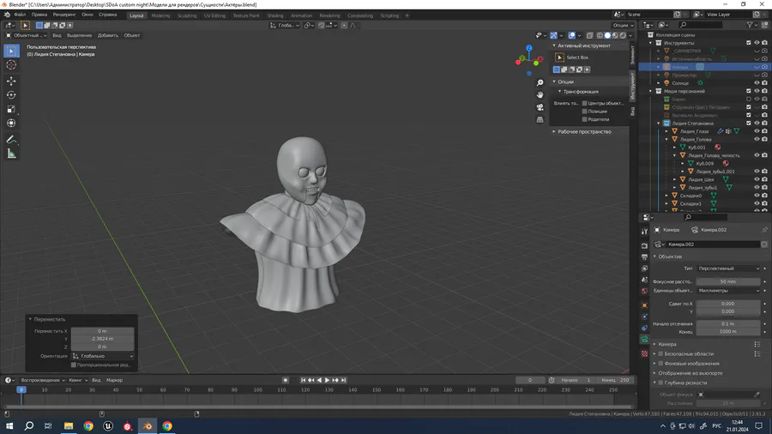Click the viewport zoom magnifier icon
Image resolution: width=772 pixels, height=434 pixels.
click(x=540, y=82)
